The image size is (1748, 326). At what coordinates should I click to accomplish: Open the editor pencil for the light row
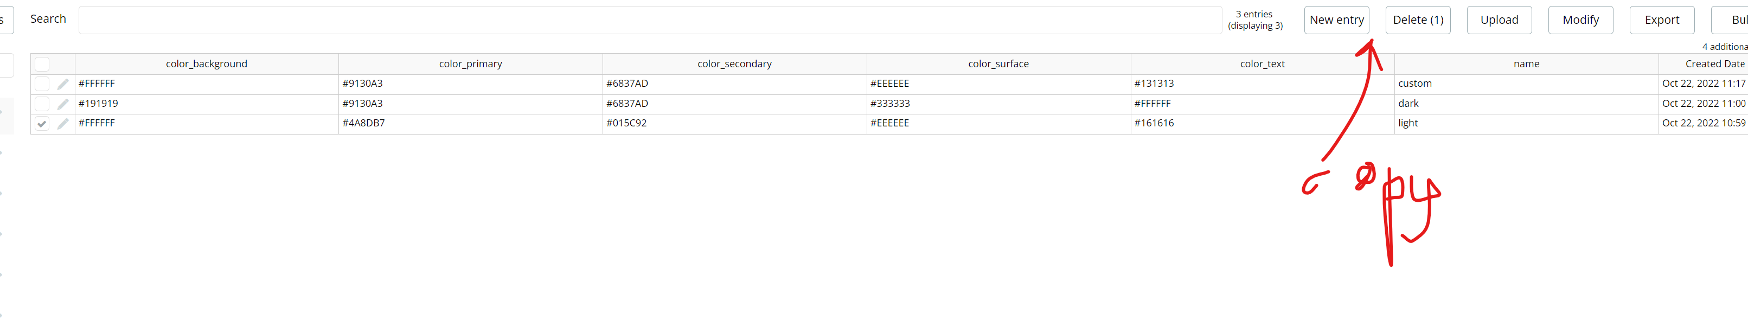(63, 124)
